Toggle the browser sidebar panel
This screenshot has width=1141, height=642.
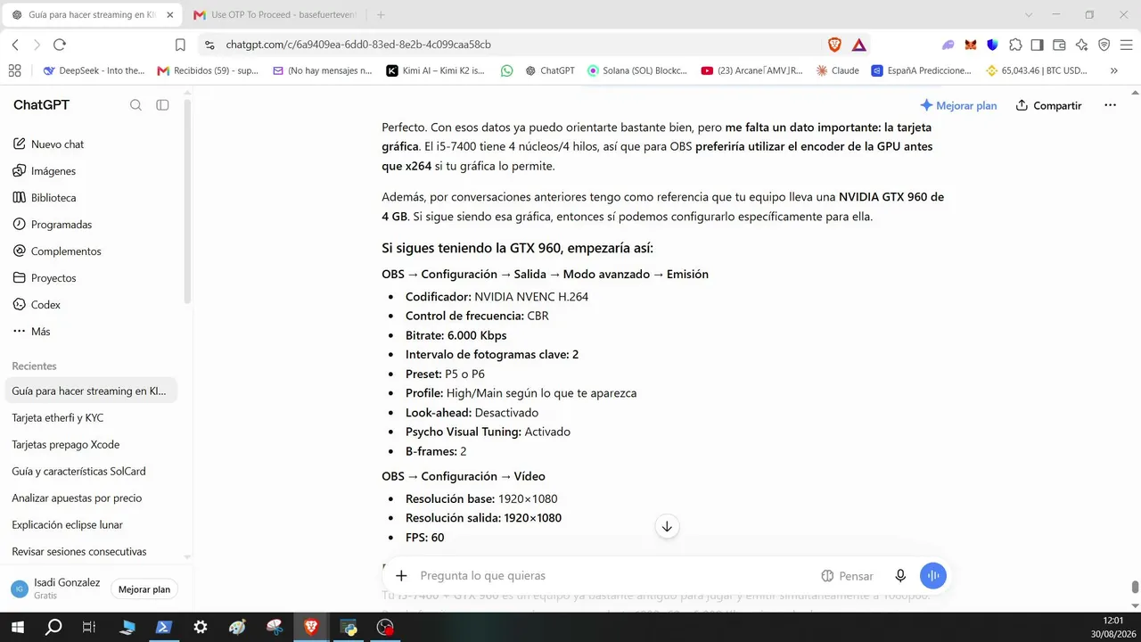(x=1037, y=45)
